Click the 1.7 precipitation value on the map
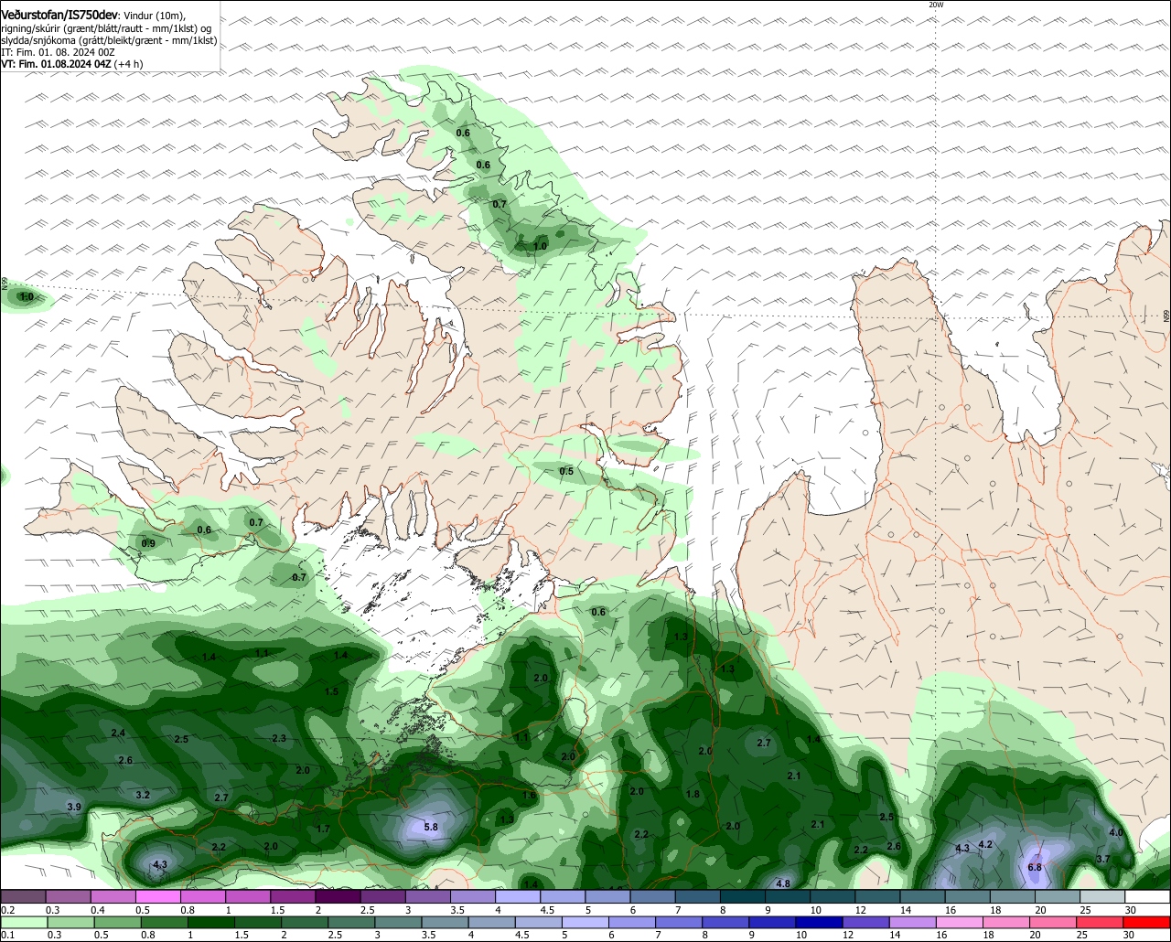Image resolution: width=1171 pixels, height=942 pixels. pos(323,829)
